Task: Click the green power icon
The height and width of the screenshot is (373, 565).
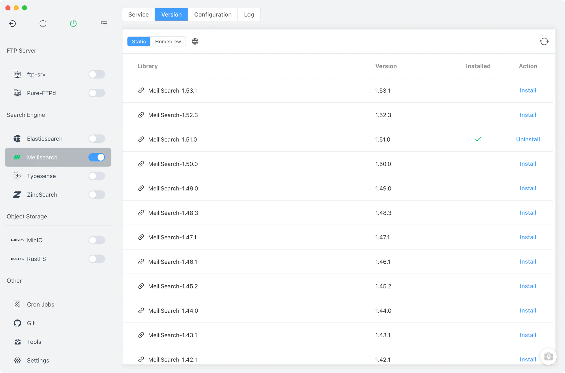Action: pos(73,23)
